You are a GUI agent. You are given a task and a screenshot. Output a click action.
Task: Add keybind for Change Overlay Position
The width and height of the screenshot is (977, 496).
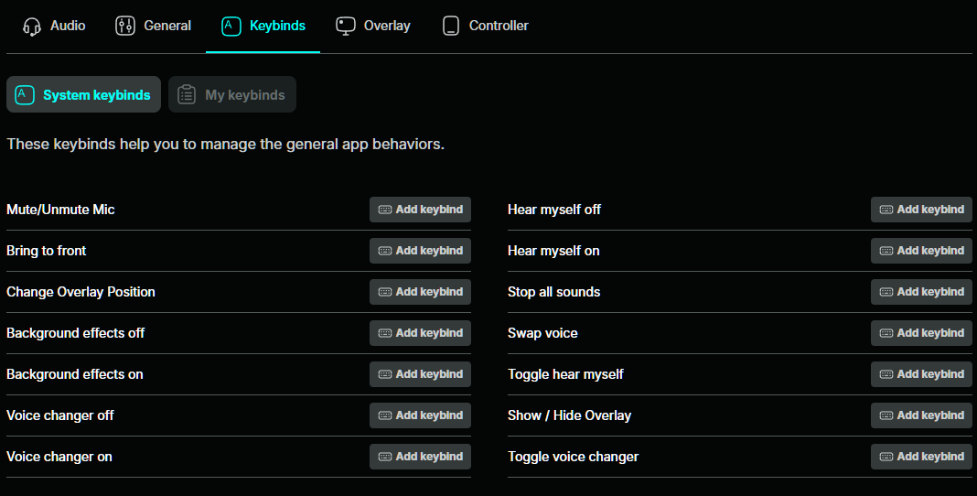click(420, 292)
